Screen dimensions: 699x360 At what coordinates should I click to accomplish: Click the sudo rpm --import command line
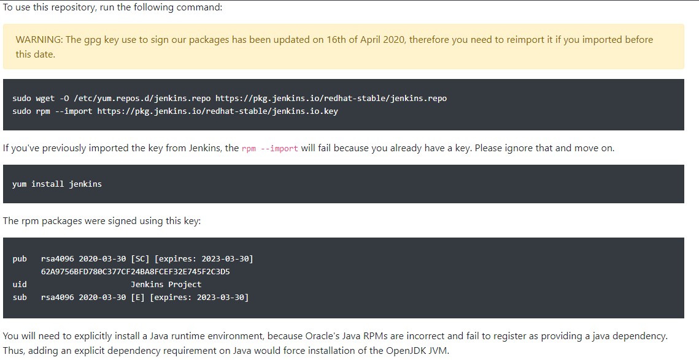tap(175, 111)
